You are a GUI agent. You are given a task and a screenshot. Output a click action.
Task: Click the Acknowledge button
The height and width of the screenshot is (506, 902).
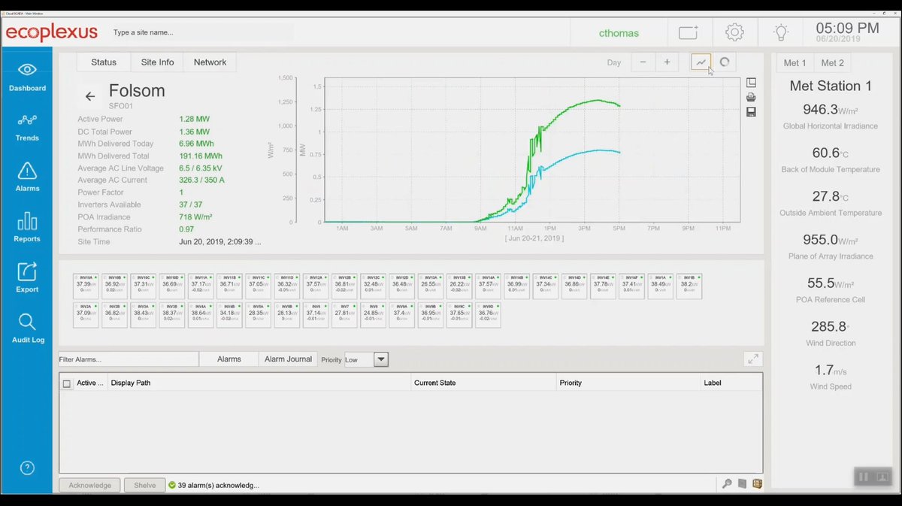pos(89,485)
